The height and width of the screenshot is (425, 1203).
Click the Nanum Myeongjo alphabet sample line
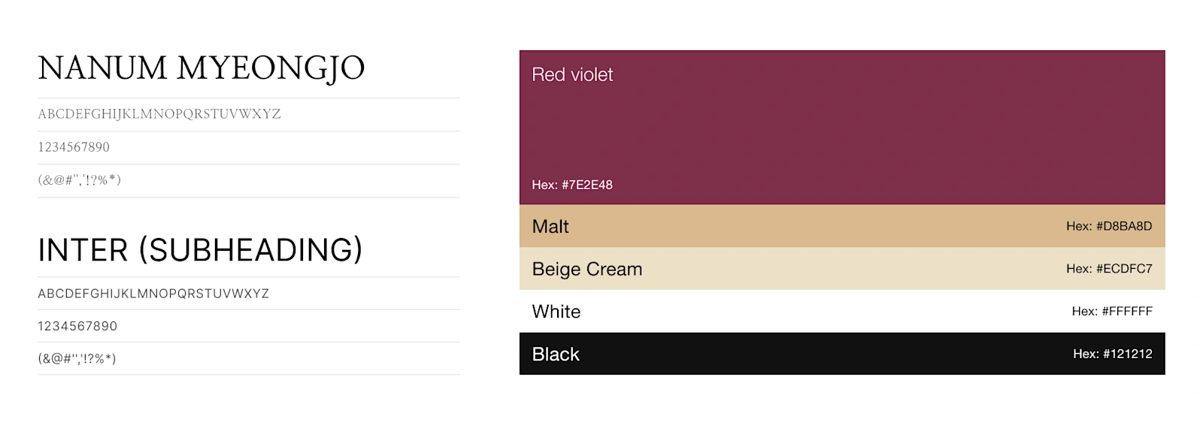point(159,114)
